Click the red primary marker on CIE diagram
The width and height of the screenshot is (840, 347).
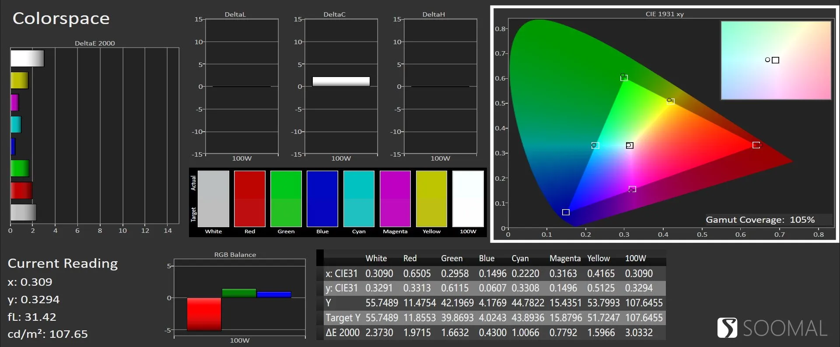[x=756, y=145]
